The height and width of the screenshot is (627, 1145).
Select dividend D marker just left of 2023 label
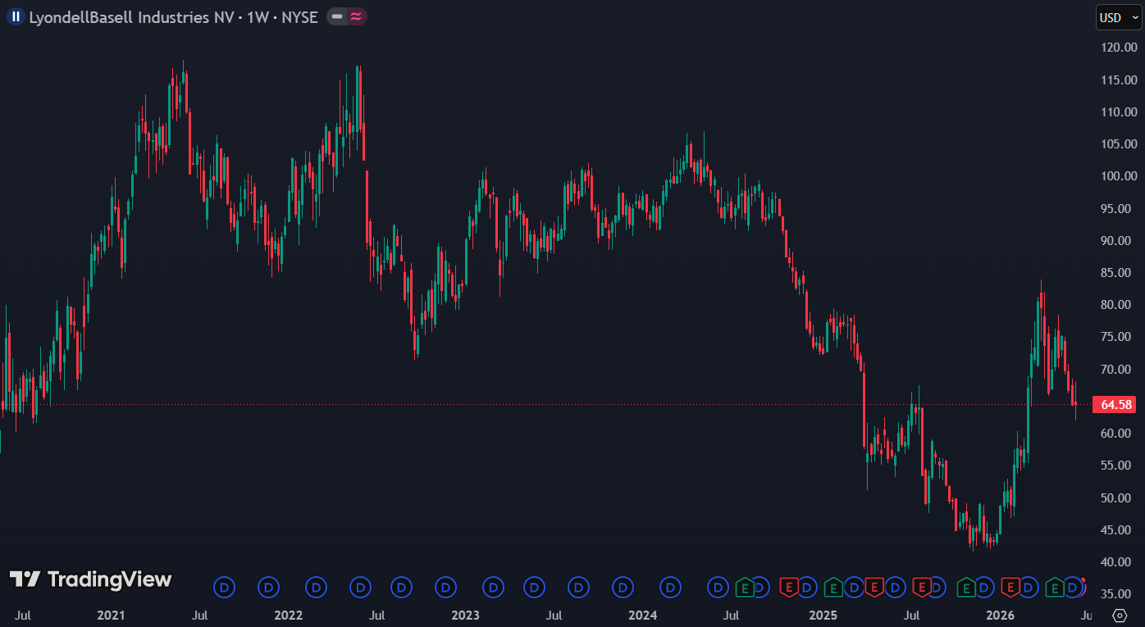click(446, 587)
